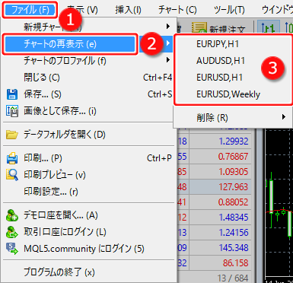Click the 127.963 quote cell
This screenshot has height=283, width=293.
coord(220,187)
